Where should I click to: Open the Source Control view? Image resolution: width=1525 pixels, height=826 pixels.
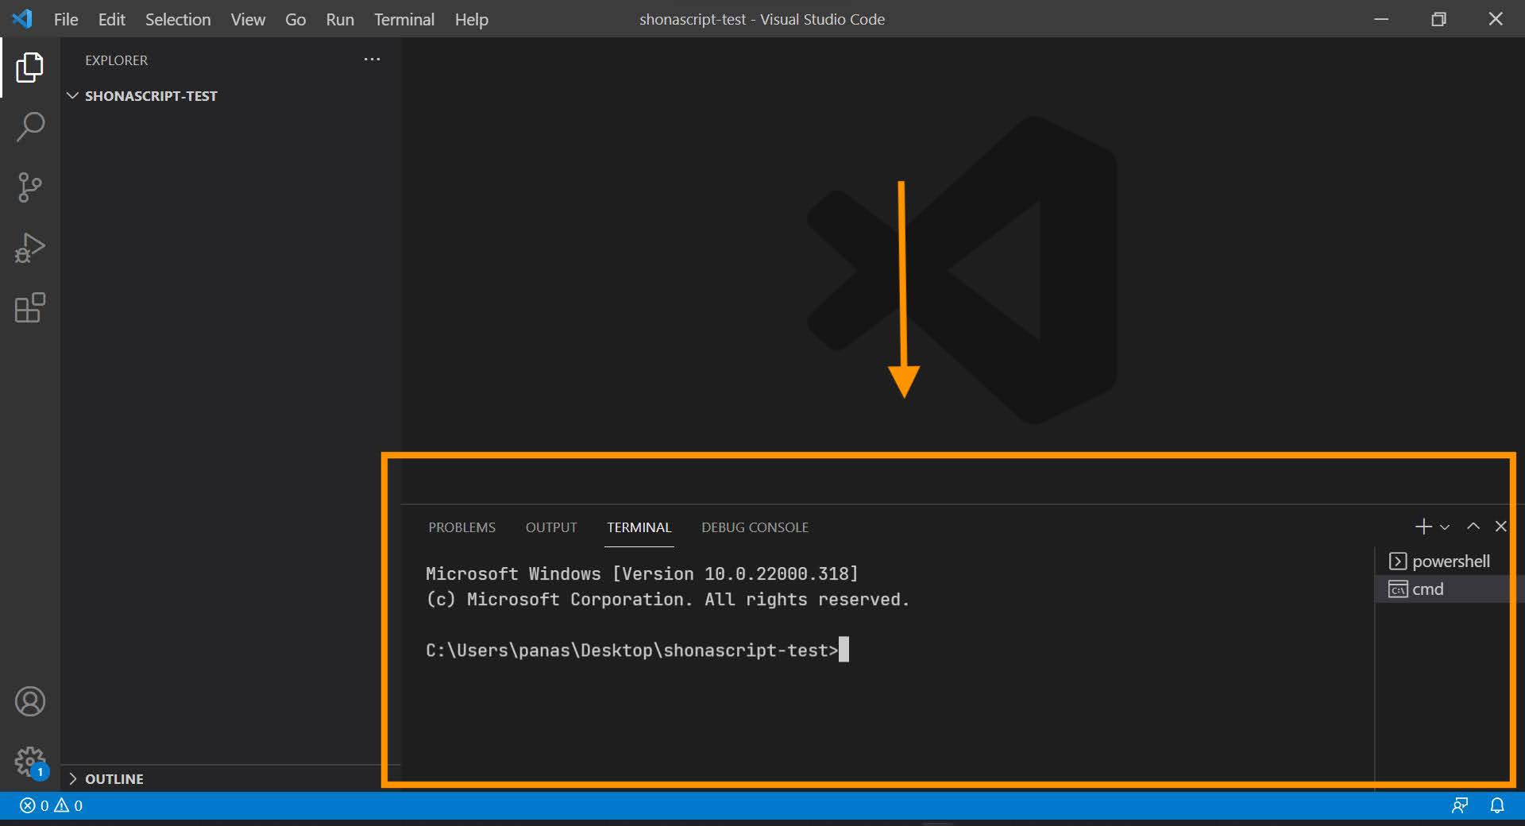pyautogui.click(x=29, y=187)
